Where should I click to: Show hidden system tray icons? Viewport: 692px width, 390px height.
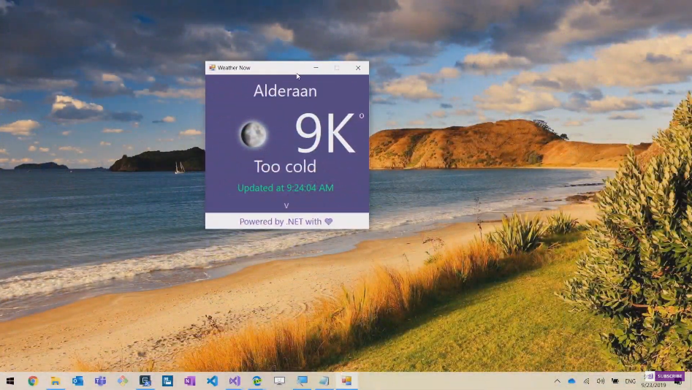coord(558,381)
